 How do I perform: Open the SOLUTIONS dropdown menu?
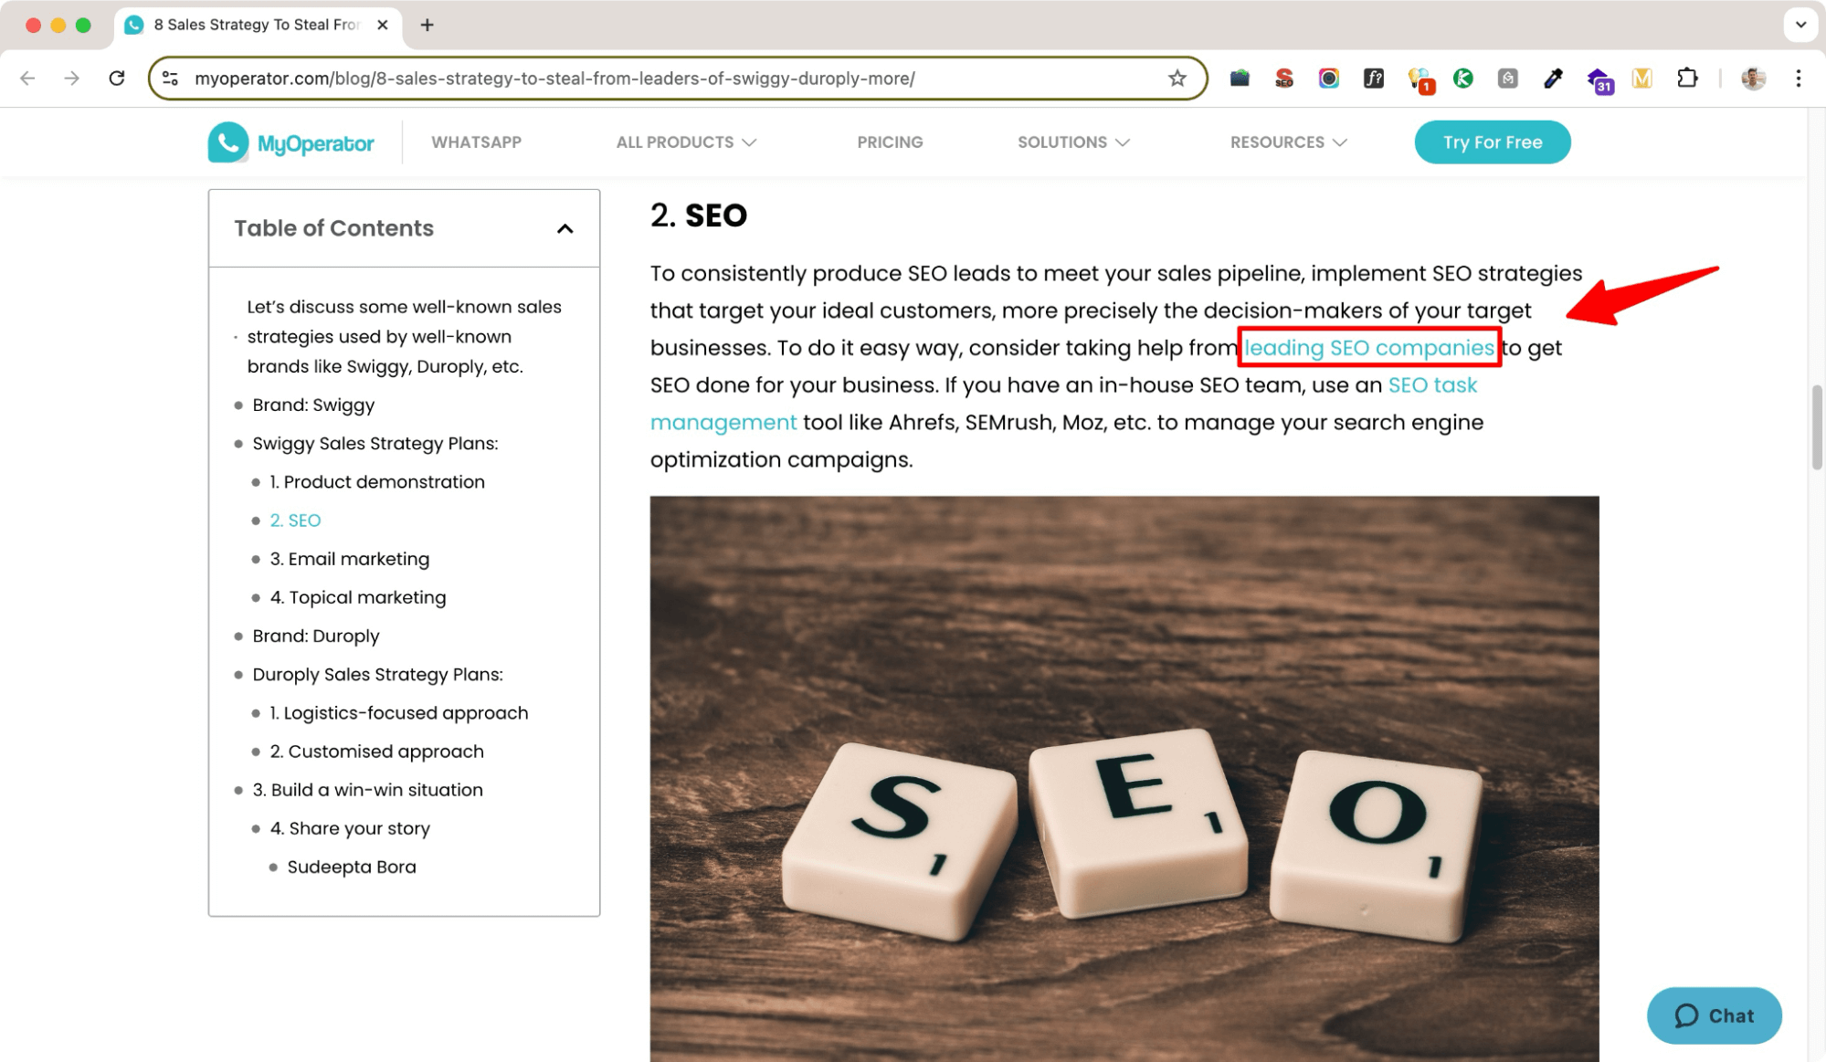coord(1073,142)
